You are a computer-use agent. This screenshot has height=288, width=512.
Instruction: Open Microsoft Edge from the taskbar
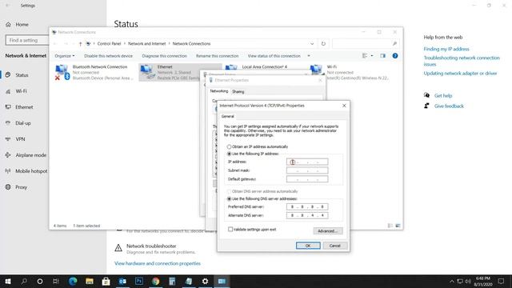(73, 281)
